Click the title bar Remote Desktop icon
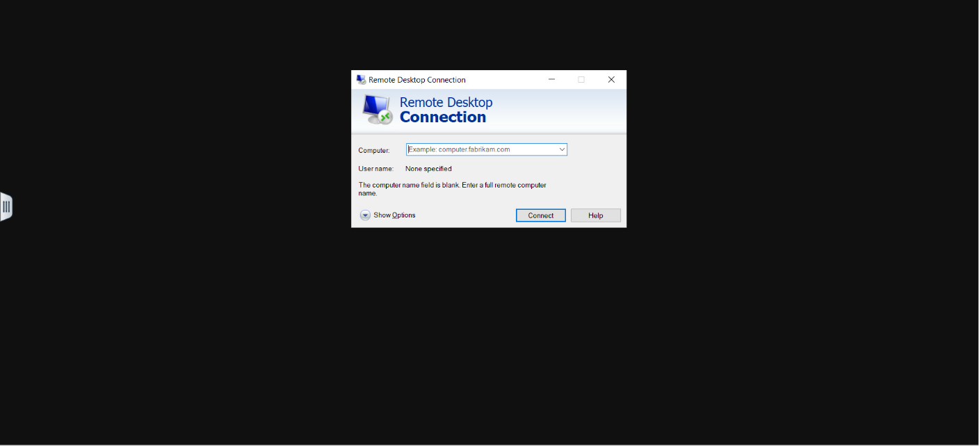This screenshot has height=446, width=979. (361, 79)
